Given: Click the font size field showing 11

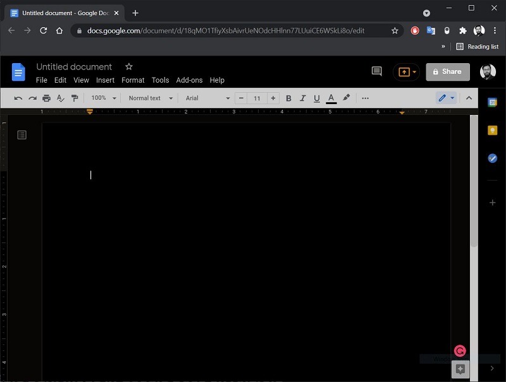Looking at the screenshot, I should (257, 98).
